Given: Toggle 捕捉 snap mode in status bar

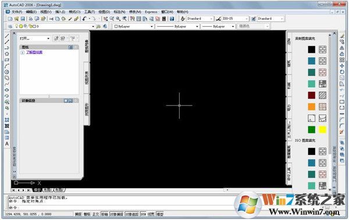Looking at the screenshot, I should pos(78,214).
